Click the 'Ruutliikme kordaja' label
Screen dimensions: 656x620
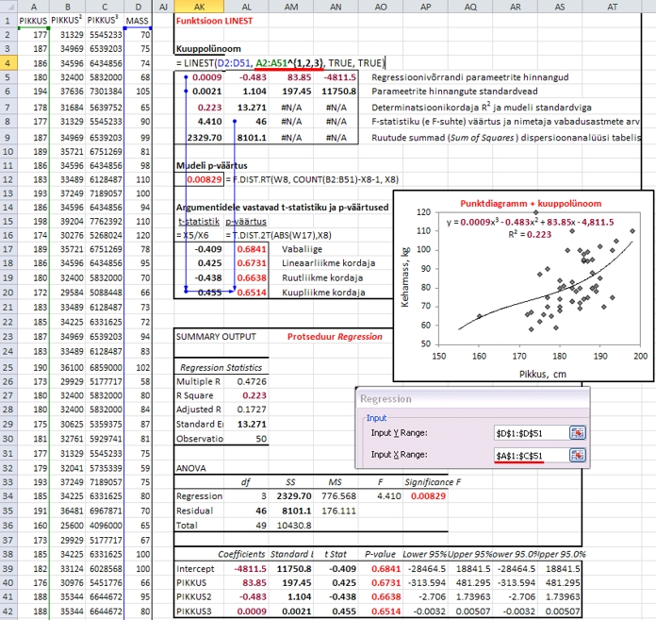[322, 277]
